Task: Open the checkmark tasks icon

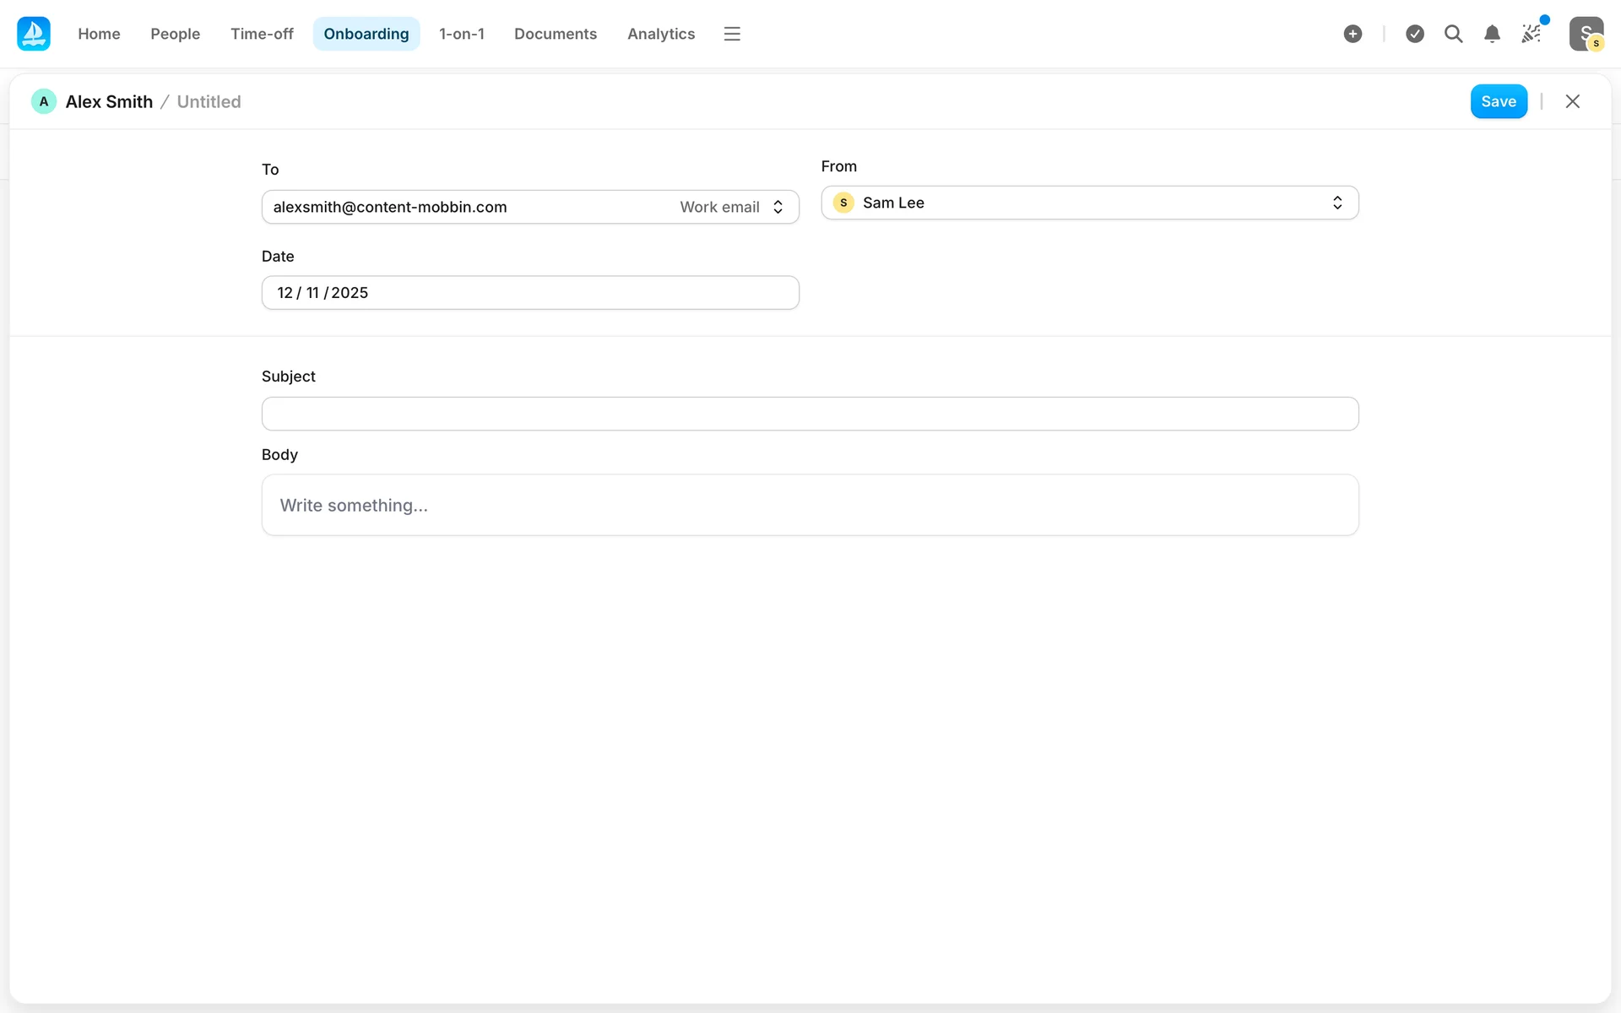Action: tap(1415, 34)
